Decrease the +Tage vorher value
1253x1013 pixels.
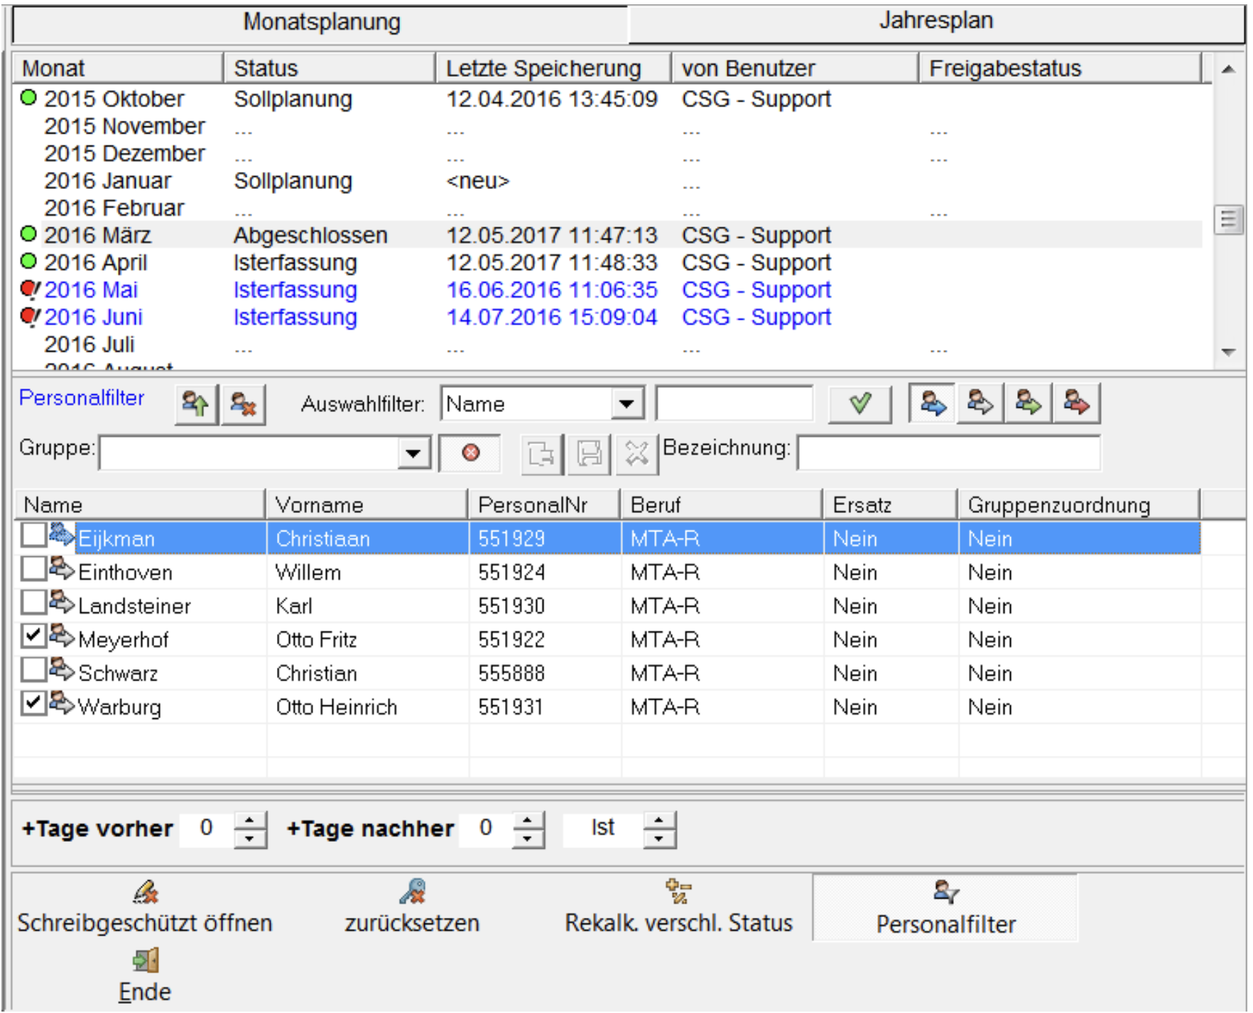(x=249, y=839)
